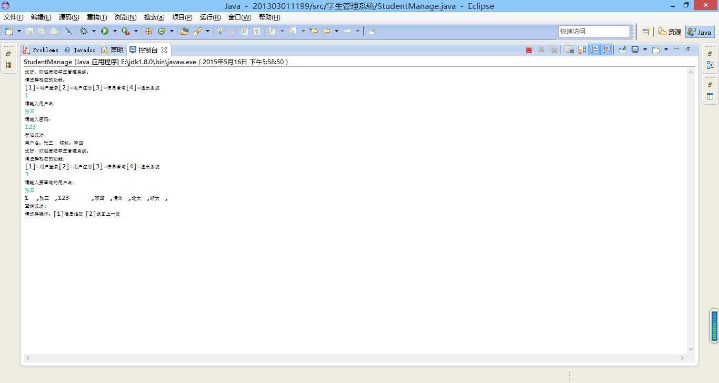Click the New Java Class icon

[161, 31]
